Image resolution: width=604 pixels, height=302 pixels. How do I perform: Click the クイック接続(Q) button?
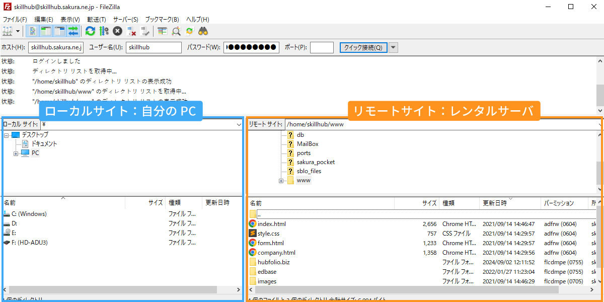pos(363,47)
